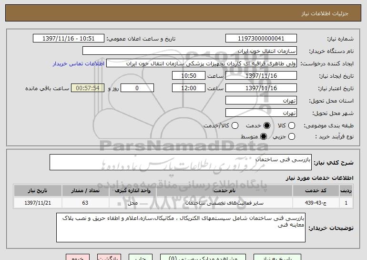The image size is (367, 260).
Task: Select the متوسط purchase type radio
Action: point(263,136)
